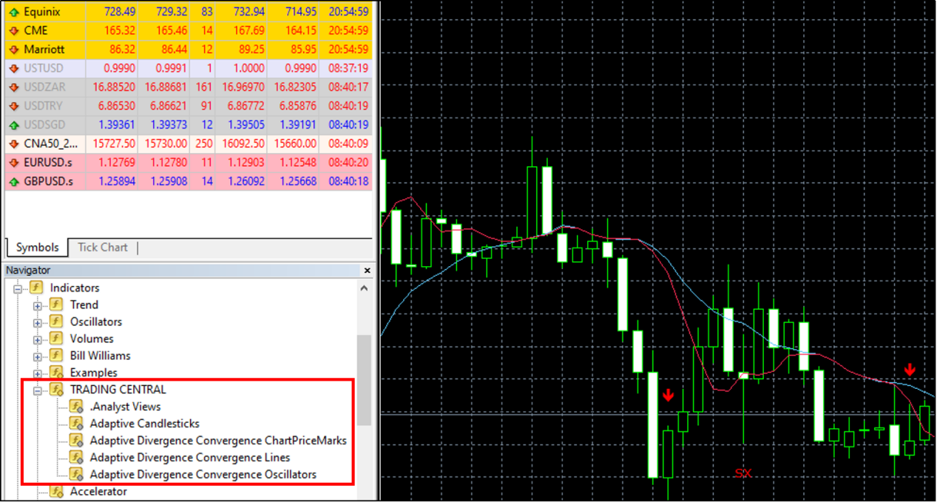The height and width of the screenshot is (502, 937).
Task: Close the Navigator panel
Action: tap(366, 271)
